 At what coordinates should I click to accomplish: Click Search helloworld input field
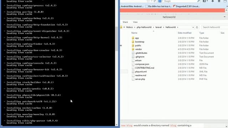(214, 27)
